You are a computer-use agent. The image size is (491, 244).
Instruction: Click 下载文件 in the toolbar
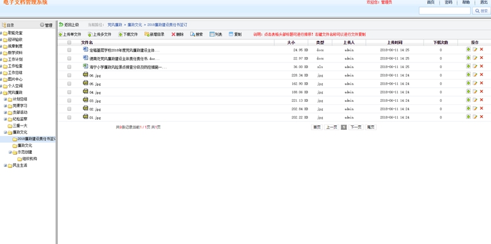[x=128, y=34]
